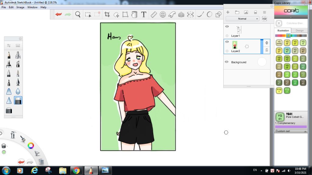
Task: Pick the Soft Eraser brush
Action: [x=9, y=111]
